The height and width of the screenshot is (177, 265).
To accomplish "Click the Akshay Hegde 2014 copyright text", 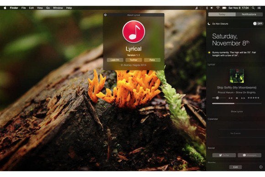I will pos(133,65).
